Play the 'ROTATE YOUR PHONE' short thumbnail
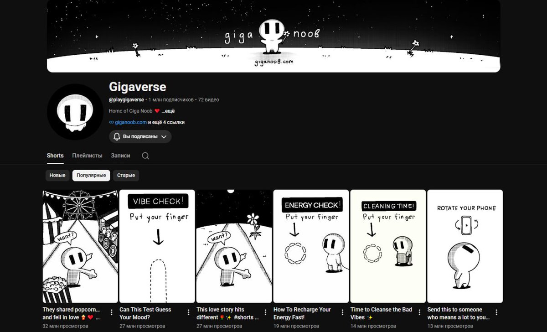Viewport: 547px width, 332px height. (465, 246)
